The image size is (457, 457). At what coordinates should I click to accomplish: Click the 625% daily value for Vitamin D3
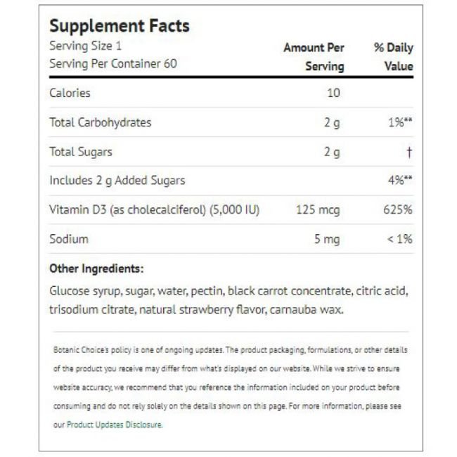pos(397,210)
